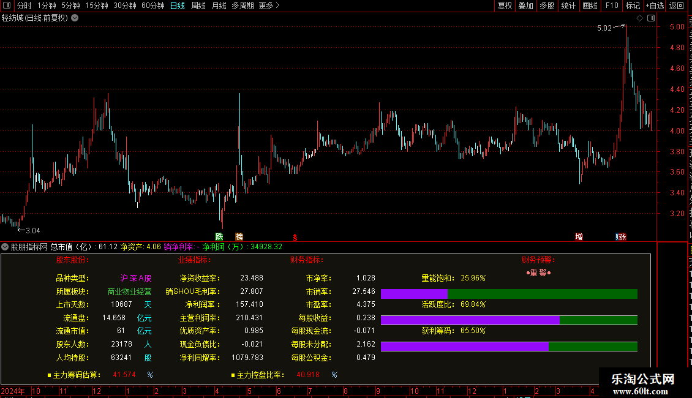Click the 增 marker icon near the chart bottom

coord(579,237)
